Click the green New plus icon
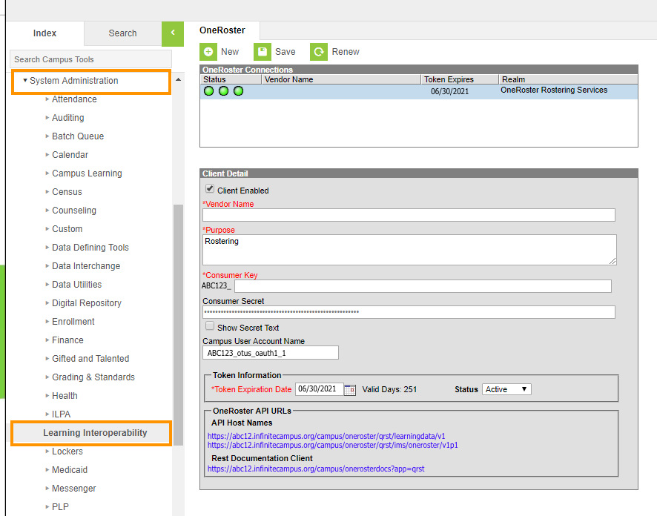The image size is (657, 516). coord(208,52)
